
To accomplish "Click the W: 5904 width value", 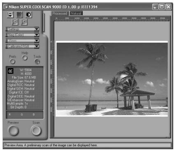I will pyautogui.click(x=26, y=70).
